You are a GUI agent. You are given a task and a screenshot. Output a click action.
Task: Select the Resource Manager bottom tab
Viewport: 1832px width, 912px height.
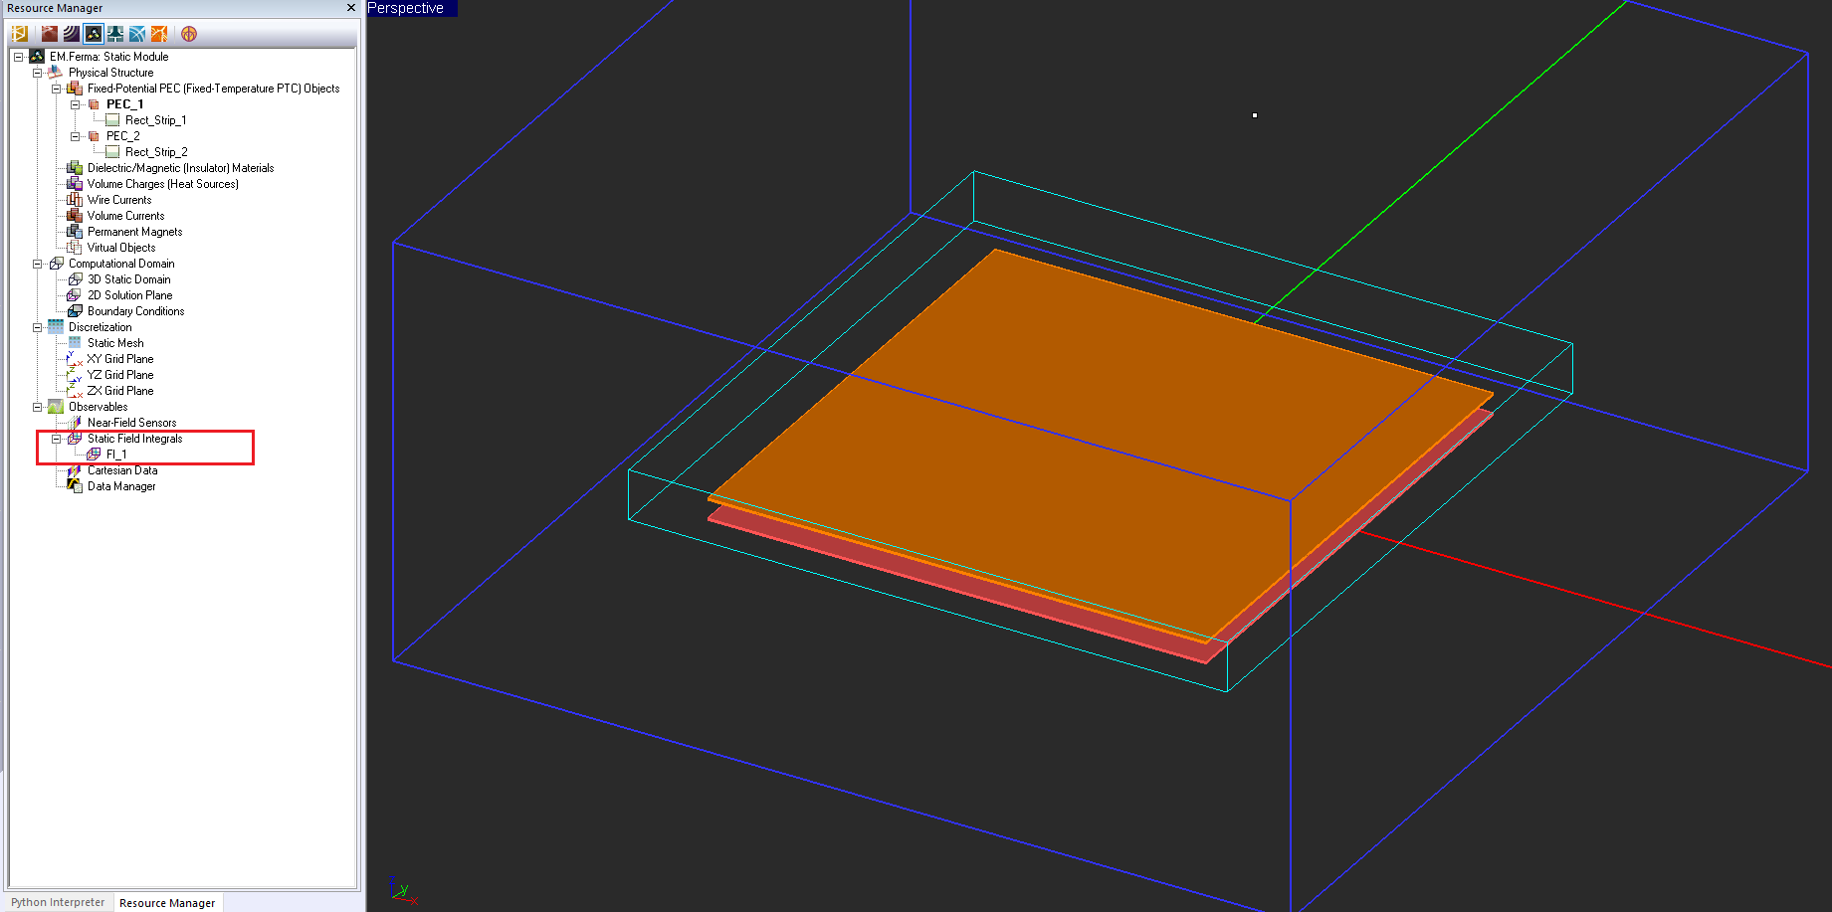click(x=166, y=903)
